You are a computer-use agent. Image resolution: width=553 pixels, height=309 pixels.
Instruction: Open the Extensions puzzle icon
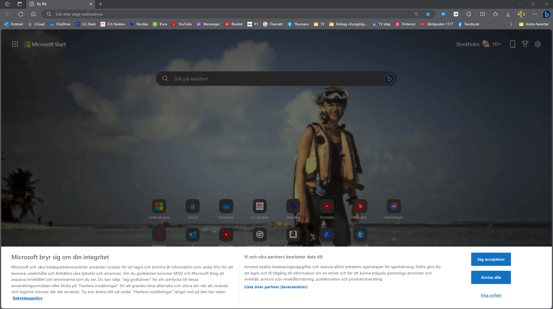(x=469, y=14)
